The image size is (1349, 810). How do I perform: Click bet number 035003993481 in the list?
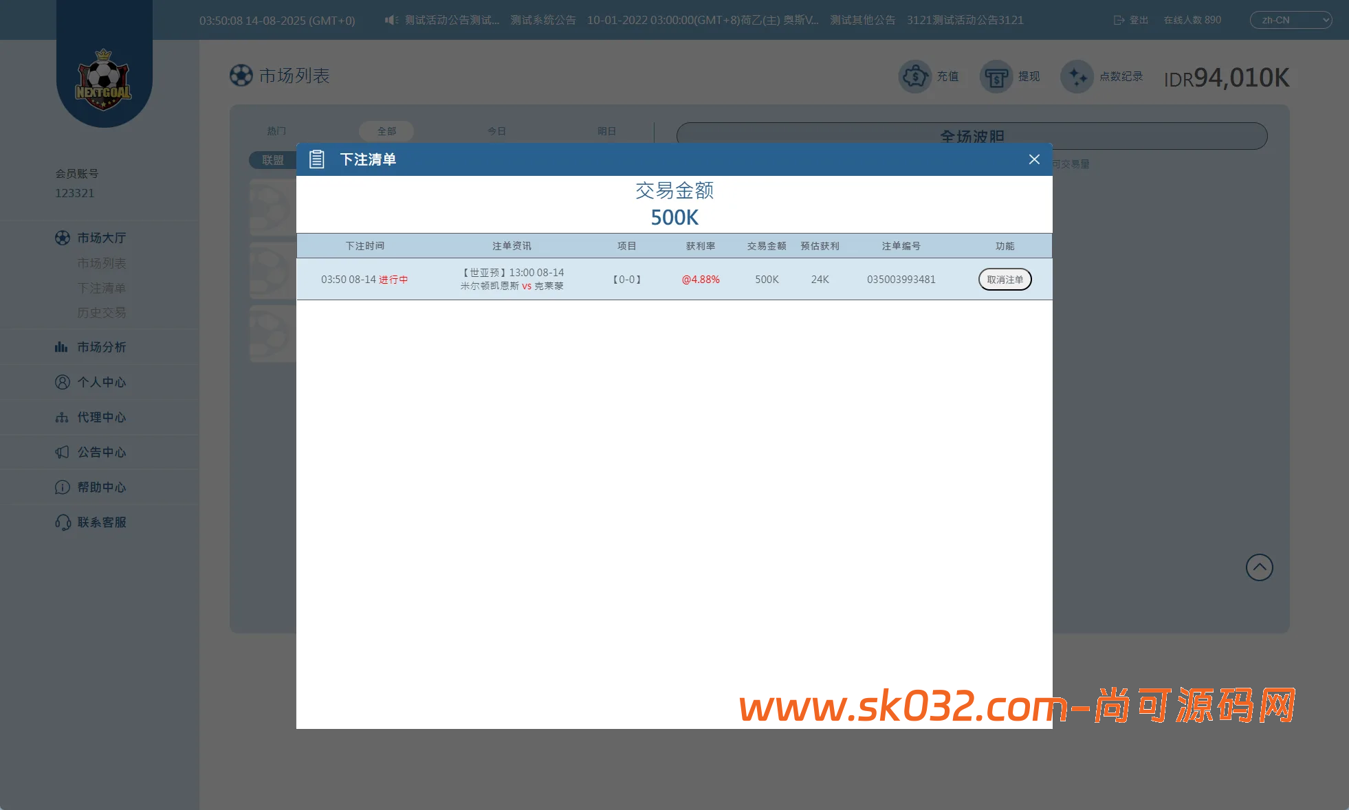[901, 279]
